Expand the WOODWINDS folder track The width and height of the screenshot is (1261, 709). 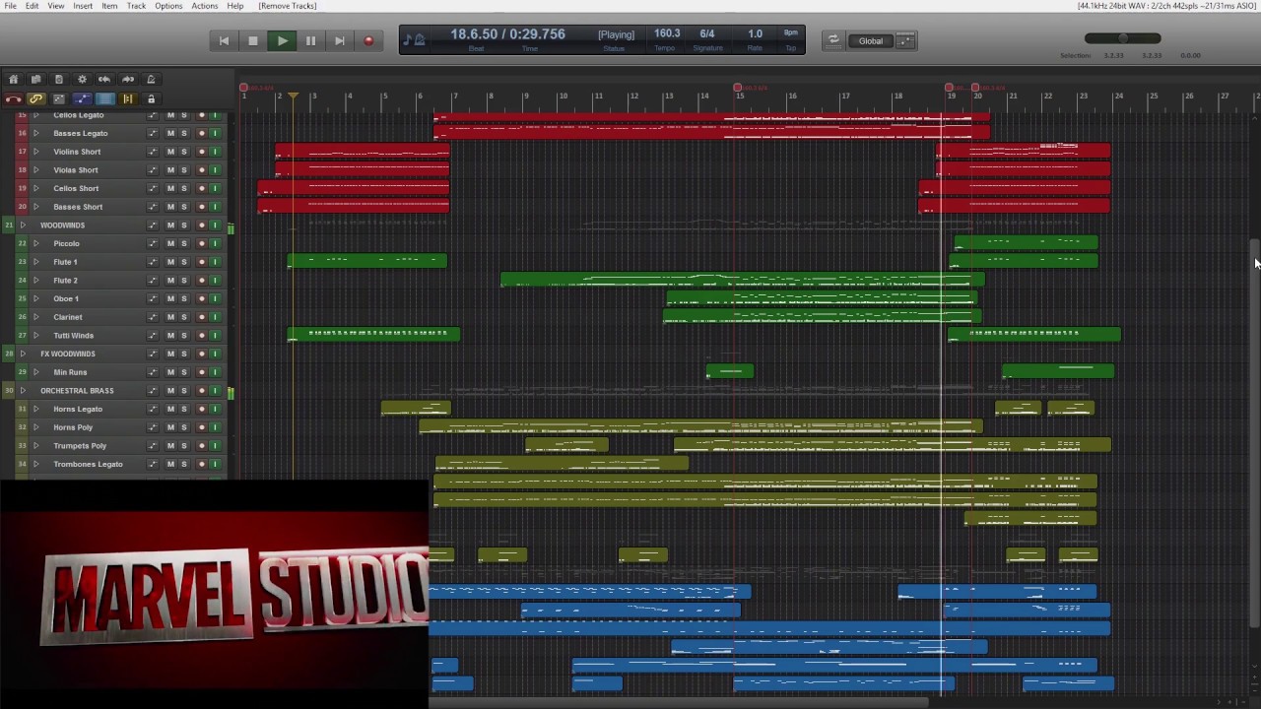click(x=23, y=226)
